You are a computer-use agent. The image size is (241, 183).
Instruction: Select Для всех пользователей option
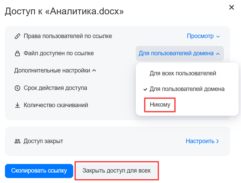[x=183, y=73]
